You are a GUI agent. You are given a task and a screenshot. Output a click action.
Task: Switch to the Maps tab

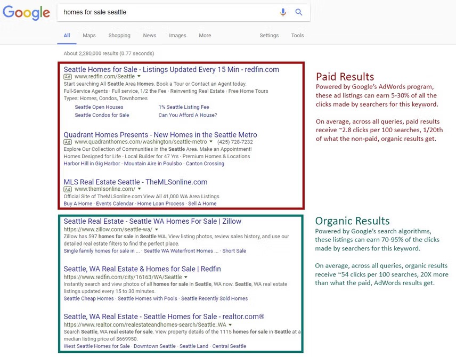pos(89,35)
